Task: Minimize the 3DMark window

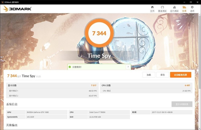Action: 184,2
